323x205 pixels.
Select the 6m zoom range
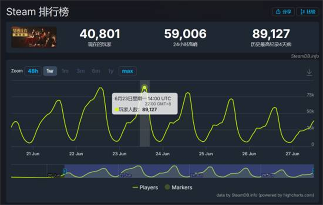[96, 71]
